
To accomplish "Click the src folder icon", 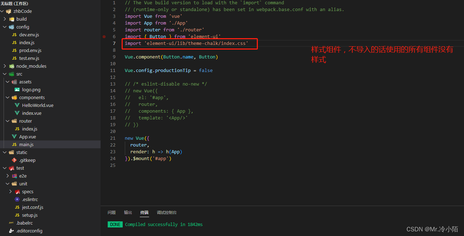I will tap(11, 74).
